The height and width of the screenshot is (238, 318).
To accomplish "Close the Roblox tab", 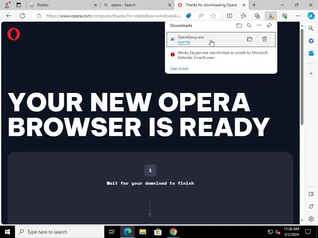I will [95, 5].
